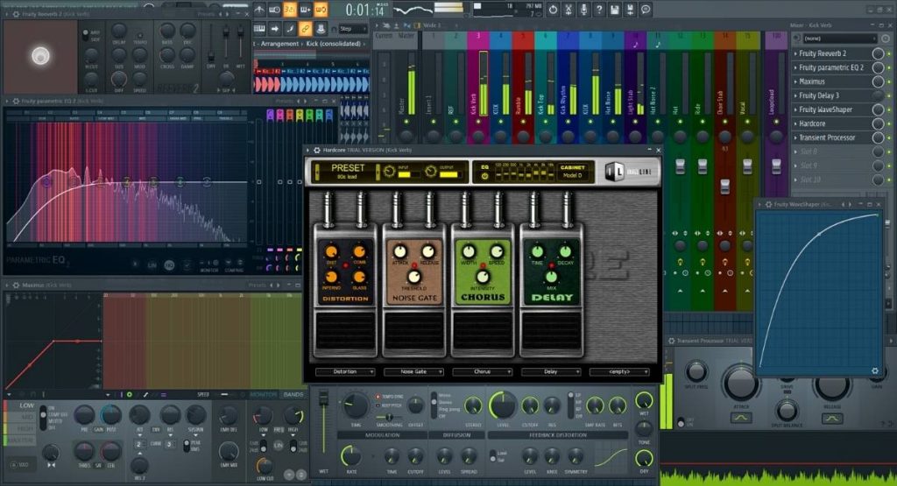Click the left low-pass filter icon in Transient Processor
The height and width of the screenshot is (486, 897).
coord(741,419)
